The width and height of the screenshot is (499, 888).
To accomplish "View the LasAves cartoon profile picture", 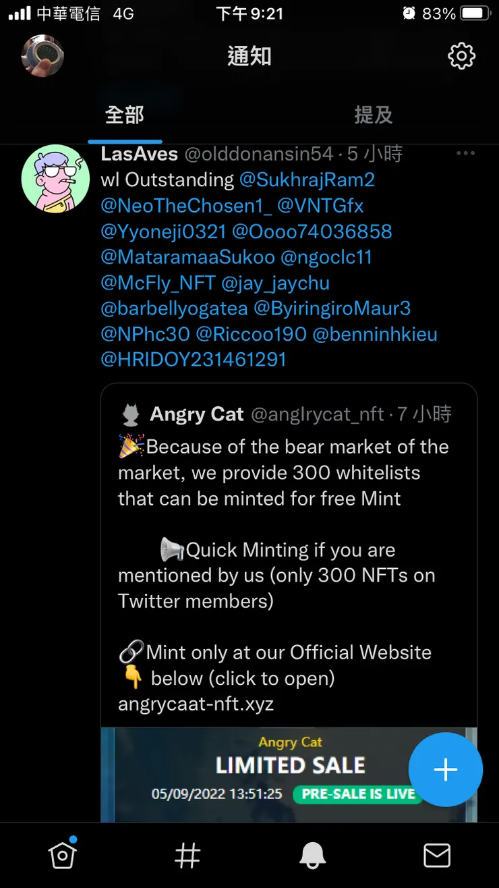I will [x=55, y=179].
